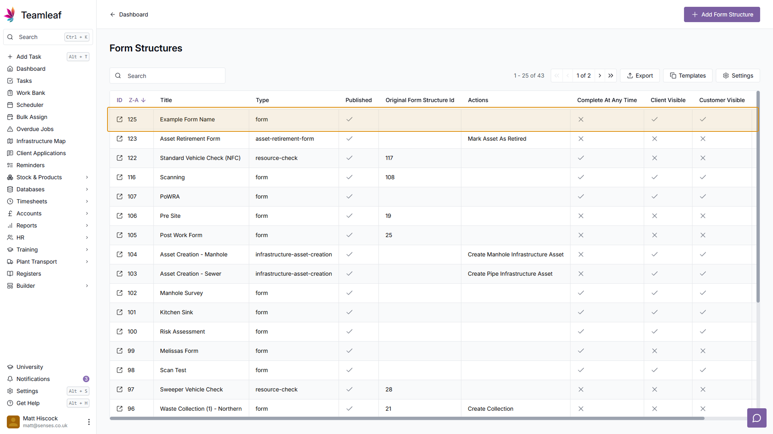Open user menu three-dot icon beside Matt Hiscock

[x=89, y=422]
